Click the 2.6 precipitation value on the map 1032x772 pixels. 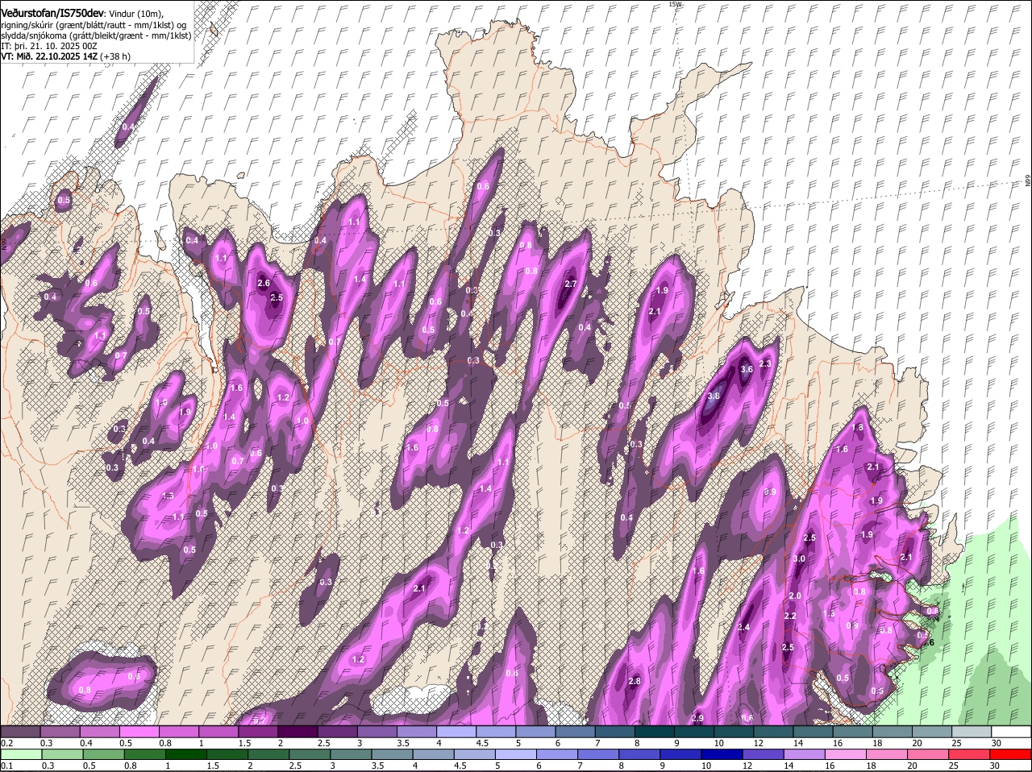[264, 284]
